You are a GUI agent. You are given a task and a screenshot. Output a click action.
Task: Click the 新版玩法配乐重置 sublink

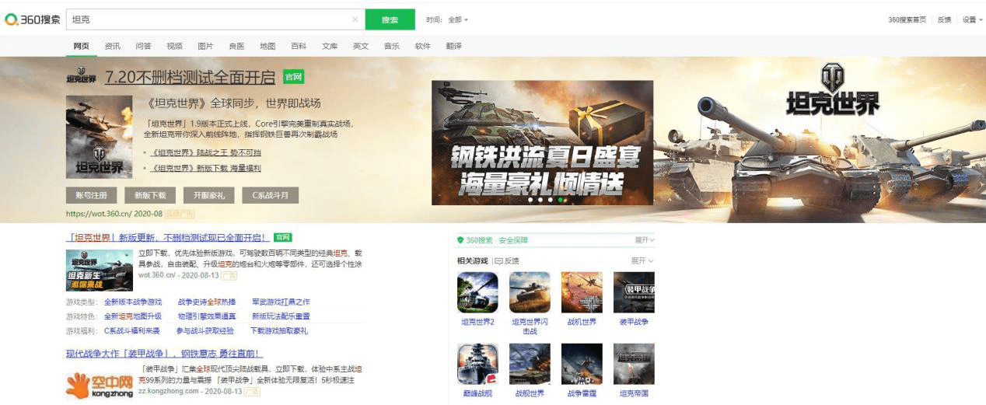(281, 316)
